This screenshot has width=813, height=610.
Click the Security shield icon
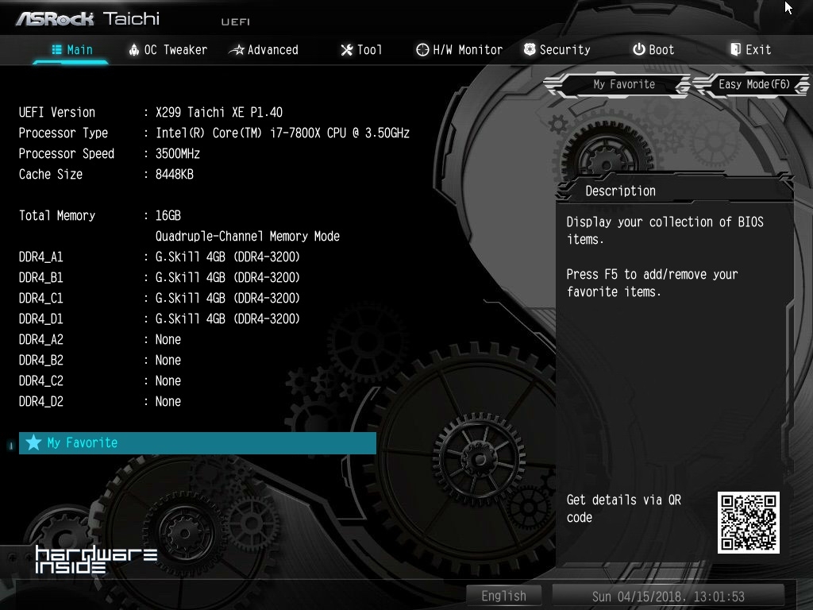pos(530,49)
